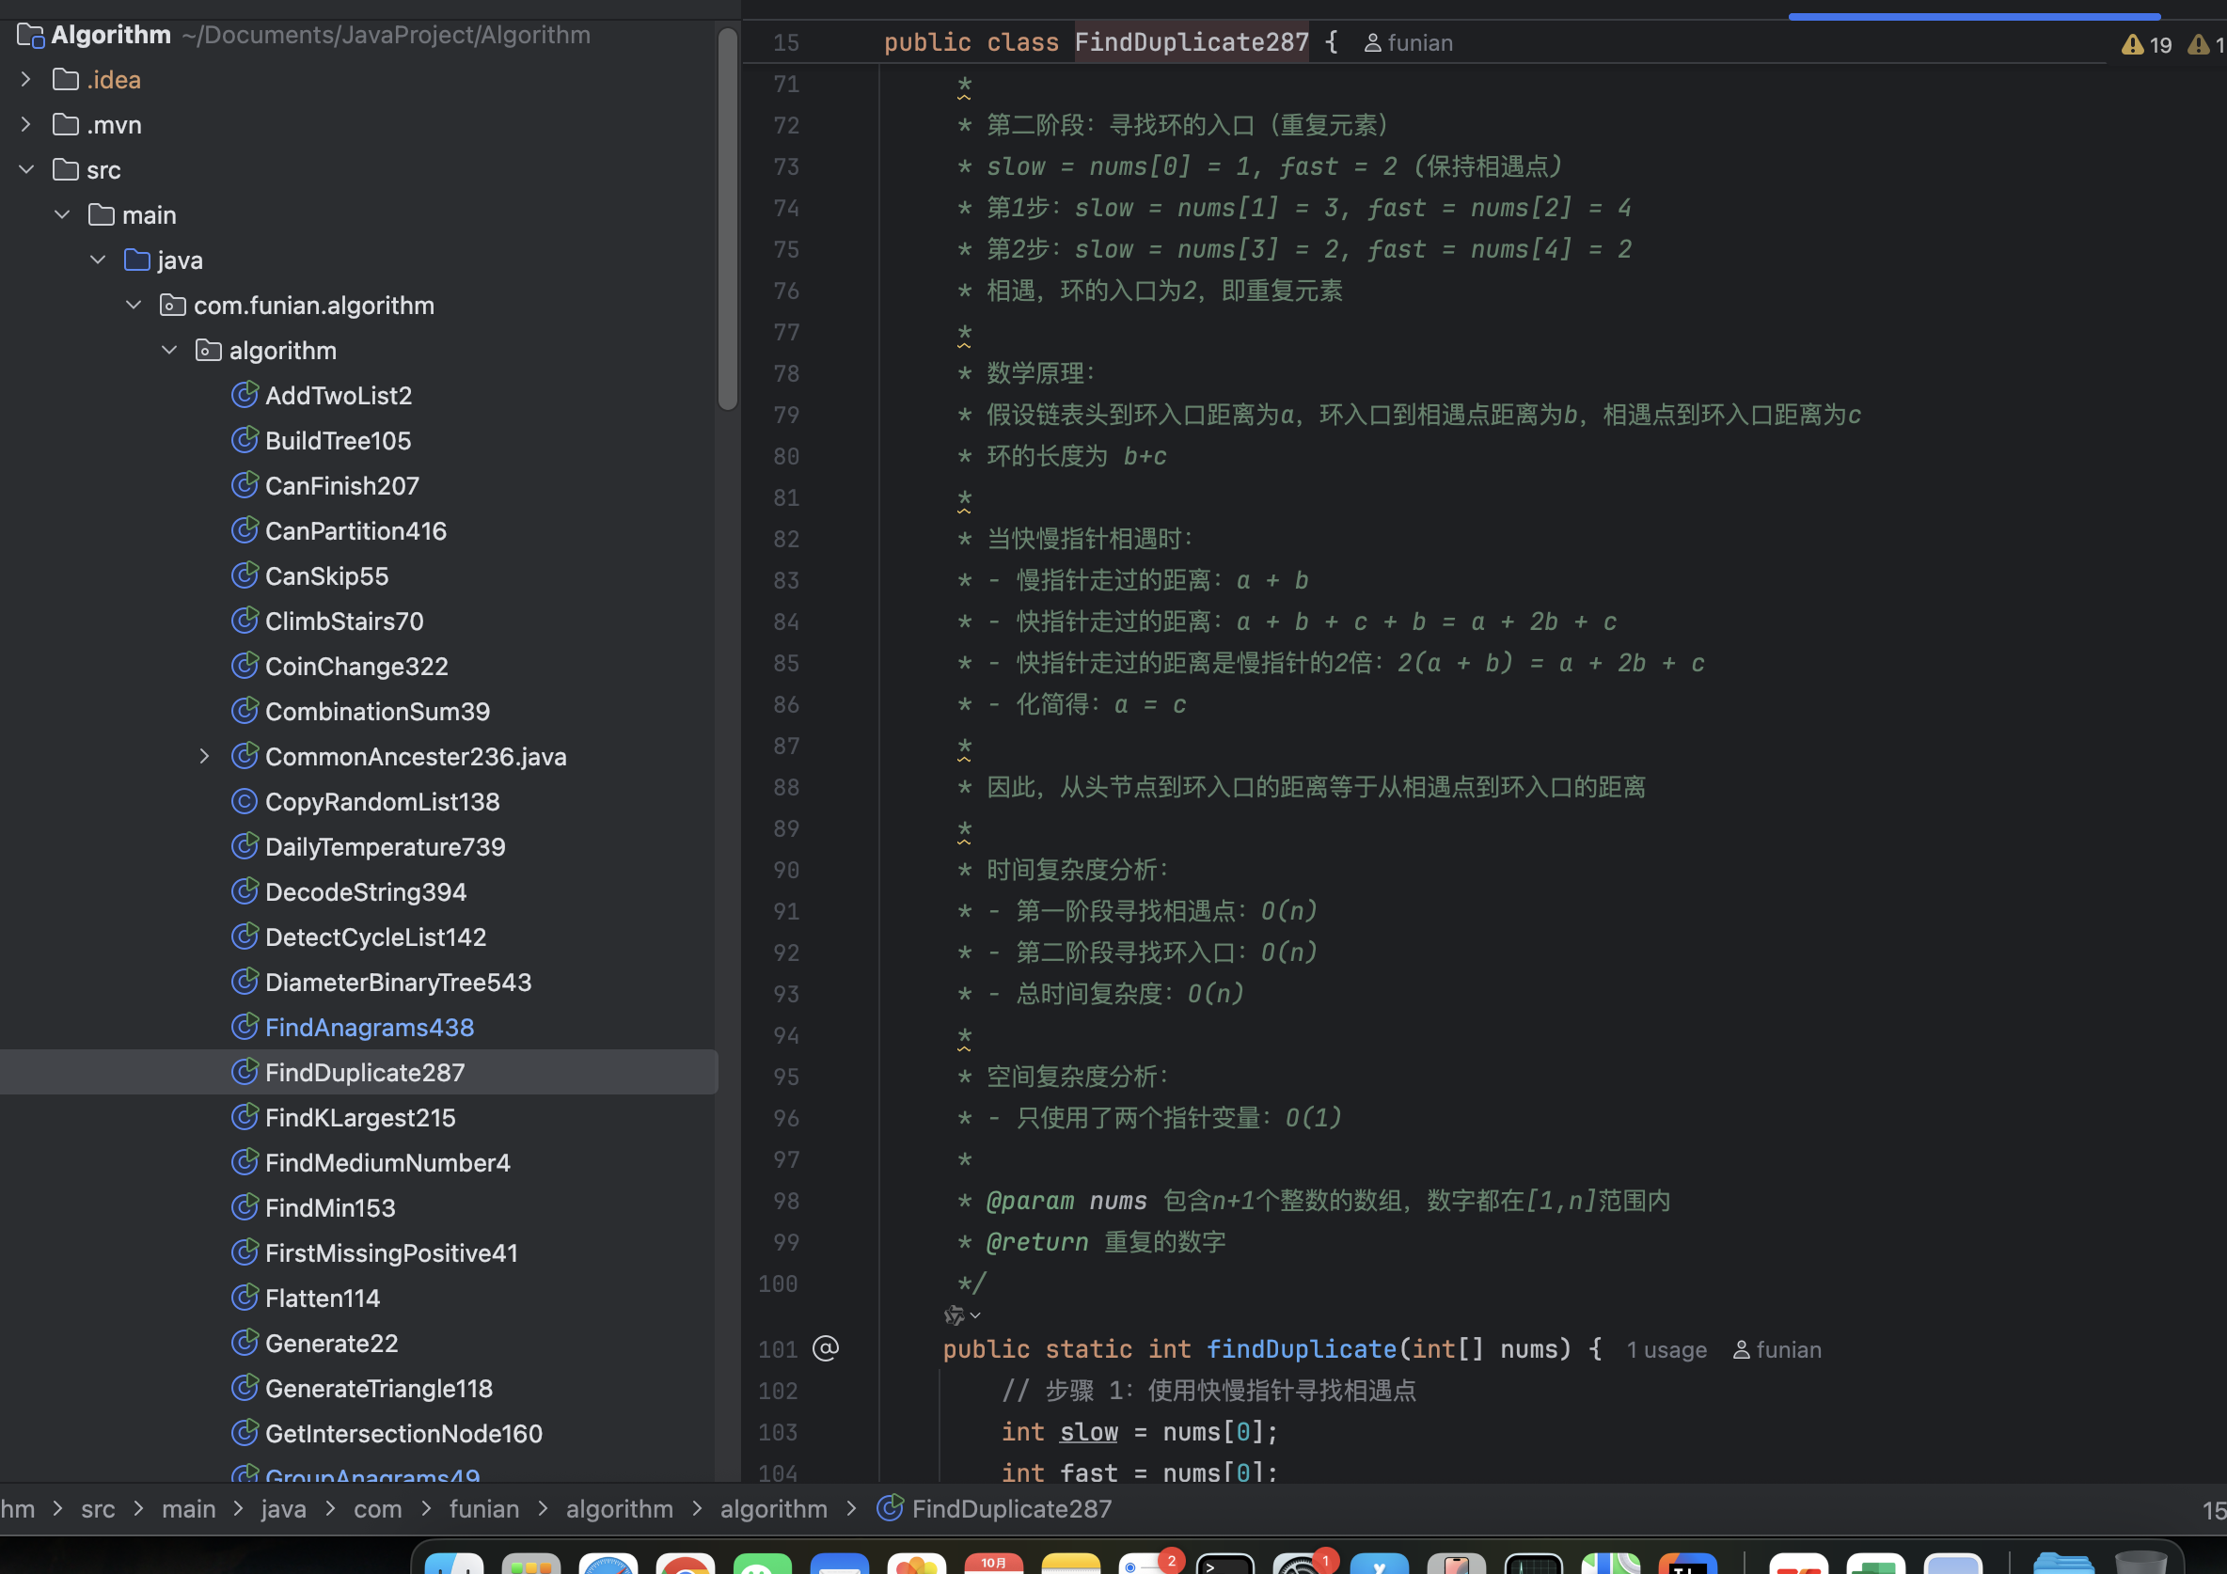The width and height of the screenshot is (2227, 1574).
Task: Click the annotation gutter icon beside line 101
Action: [826, 1348]
